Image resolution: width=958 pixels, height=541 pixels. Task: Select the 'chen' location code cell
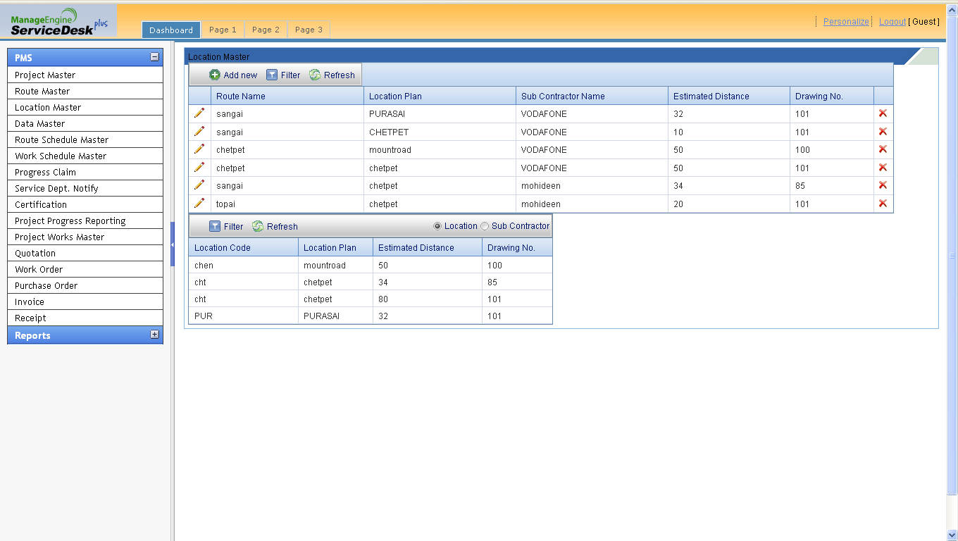point(244,265)
